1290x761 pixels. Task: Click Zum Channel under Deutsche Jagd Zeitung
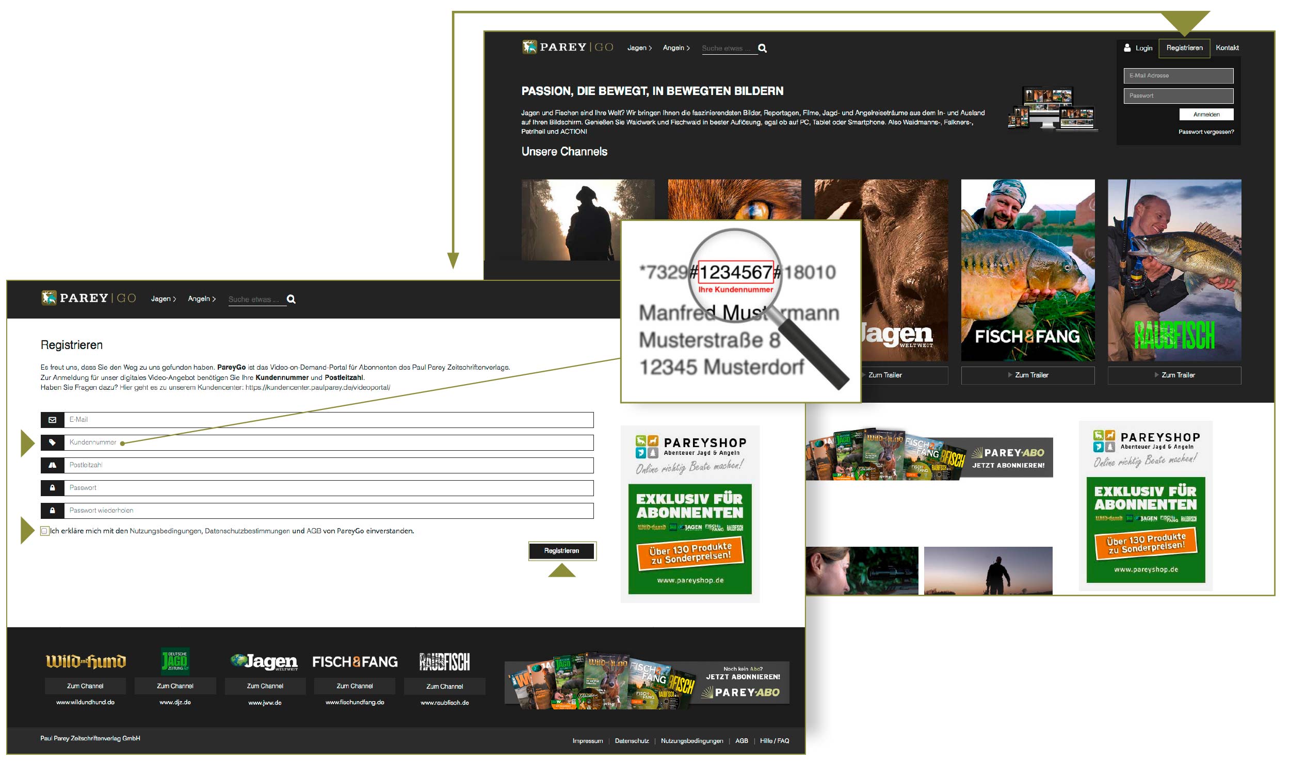(175, 686)
